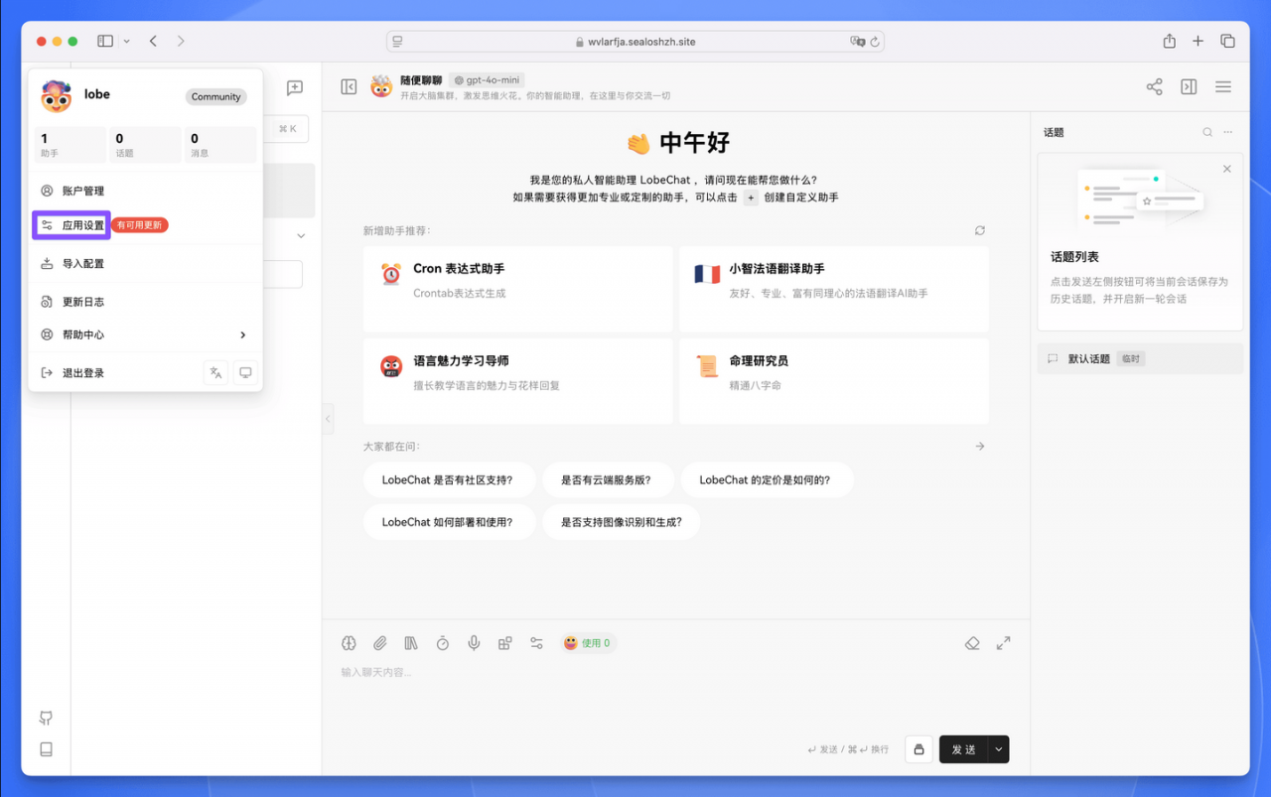Click Safari's share icon in toolbar
The width and height of the screenshot is (1271, 797).
click(1169, 41)
